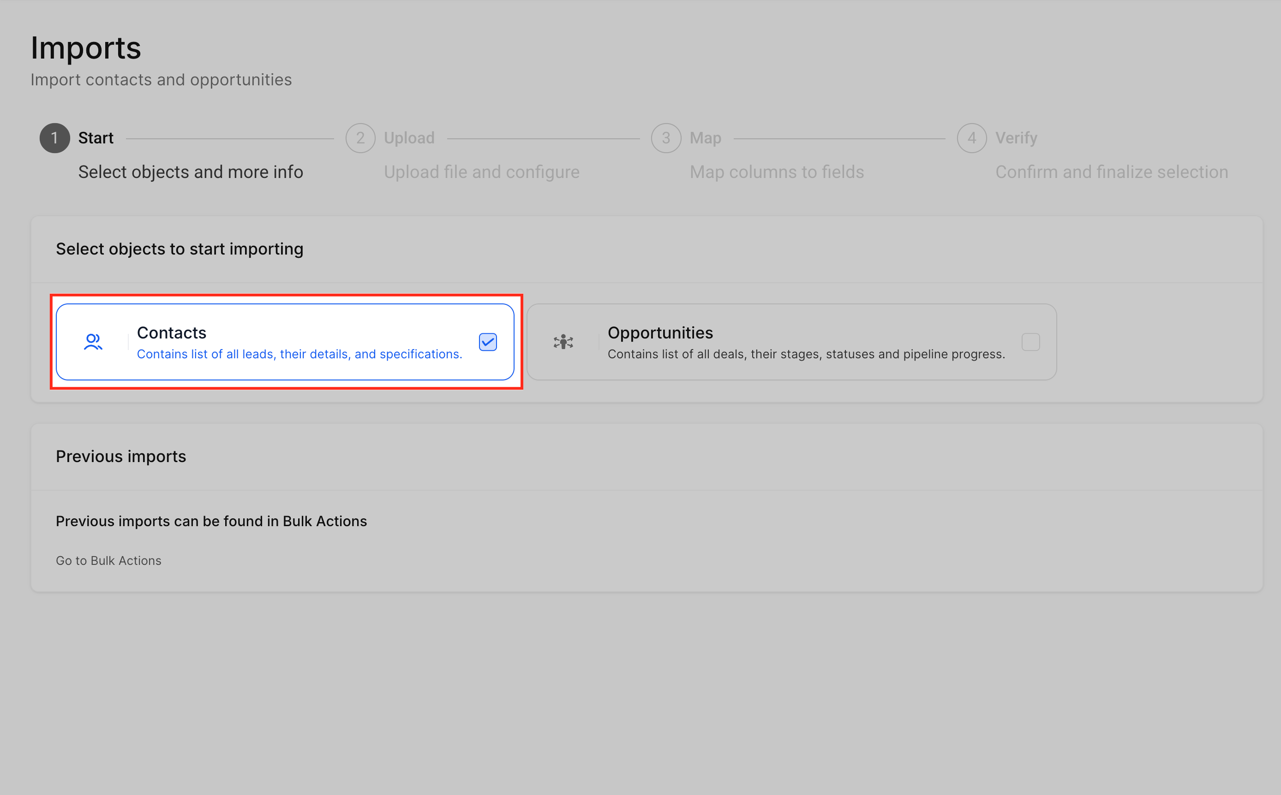Click the Opportunities pipeline icon

coord(563,342)
